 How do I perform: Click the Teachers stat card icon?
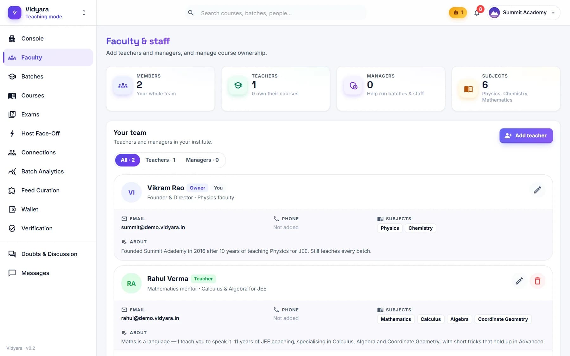pos(238,86)
